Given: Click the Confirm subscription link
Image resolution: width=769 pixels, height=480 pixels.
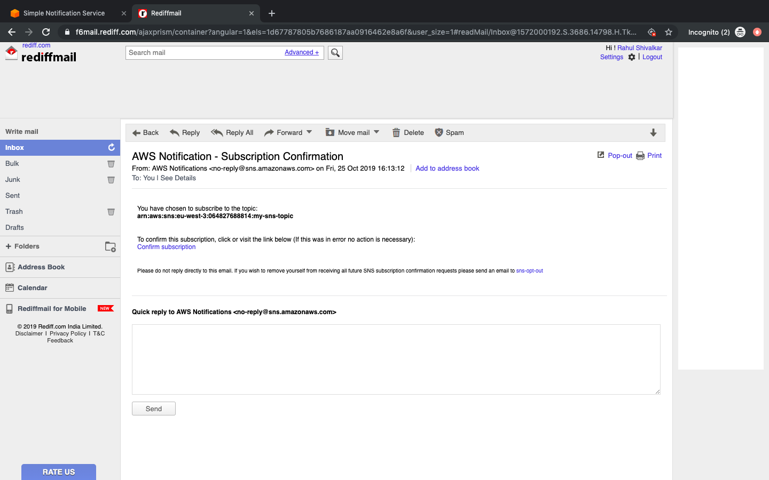Looking at the screenshot, I should (x=166, y=246).
